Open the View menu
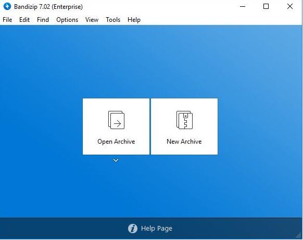 tap(92, 20)
